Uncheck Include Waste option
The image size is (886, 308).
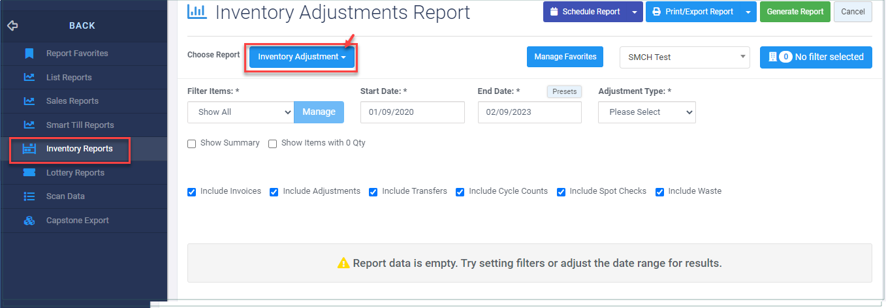659,192
